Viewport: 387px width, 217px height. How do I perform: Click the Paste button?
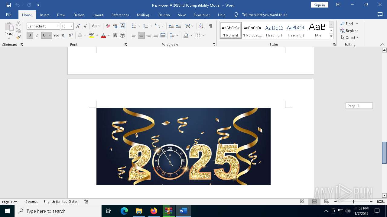[9, 31]
